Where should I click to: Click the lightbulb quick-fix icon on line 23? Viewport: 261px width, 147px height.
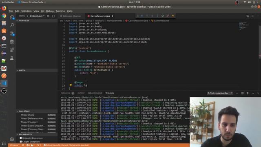click(x=71, y=85)
